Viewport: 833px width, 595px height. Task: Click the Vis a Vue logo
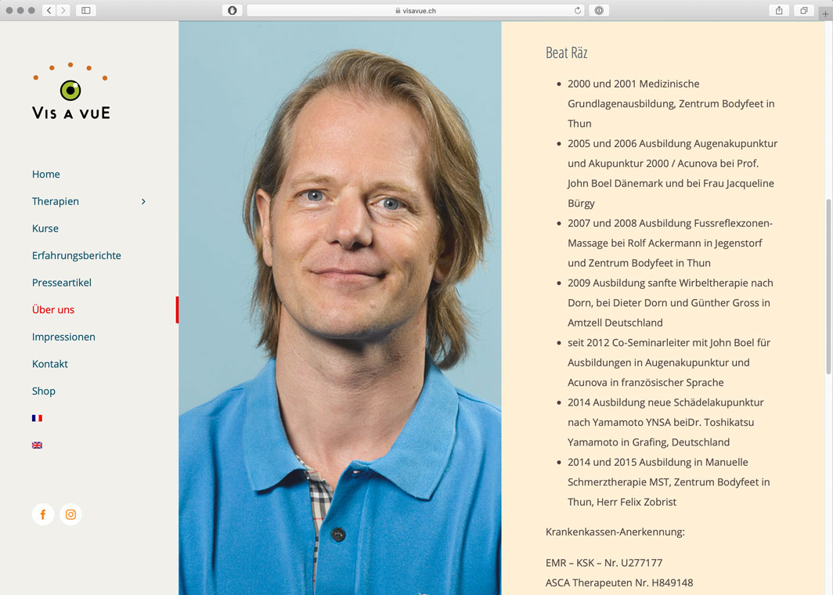pyautogui.click(x=70, y=92)
